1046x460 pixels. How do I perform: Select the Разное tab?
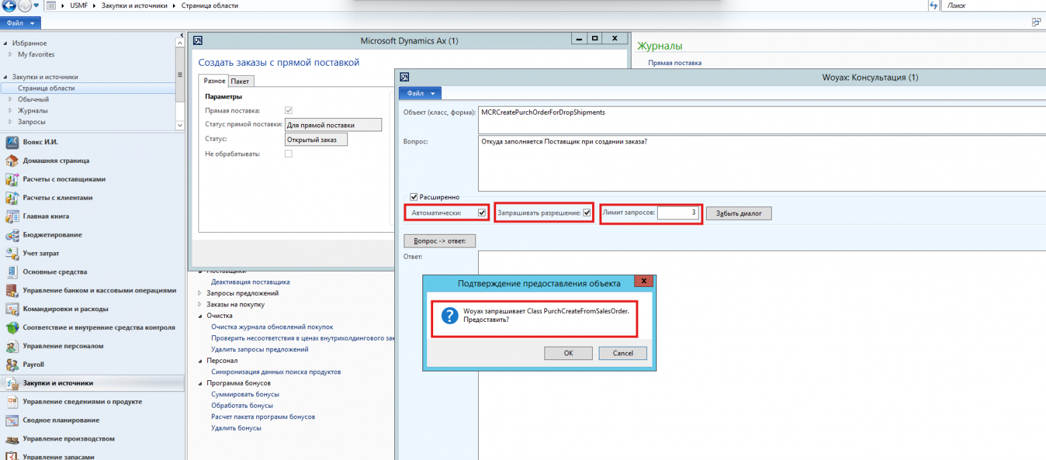click(215, 80)
